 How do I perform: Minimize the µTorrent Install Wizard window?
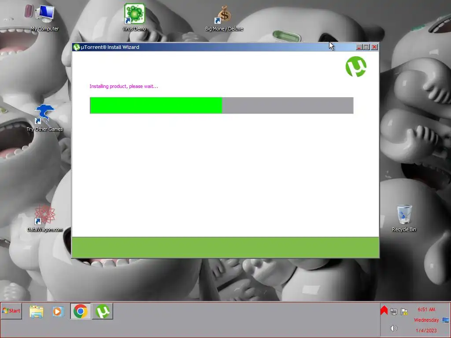point(359,47)
